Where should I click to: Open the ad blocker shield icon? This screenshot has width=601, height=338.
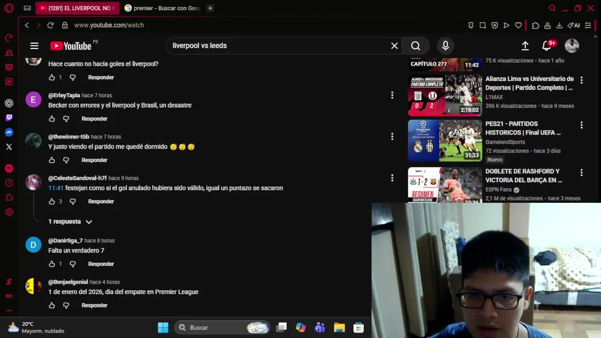coord(494,25)
